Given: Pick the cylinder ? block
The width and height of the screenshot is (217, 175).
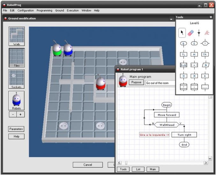Looking at the screenshot, I should (183, 87).
